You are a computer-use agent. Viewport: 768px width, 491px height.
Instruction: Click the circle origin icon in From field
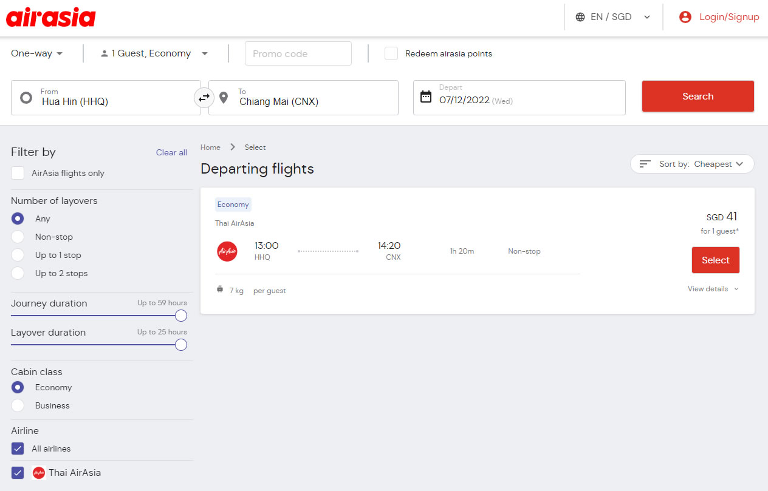26,98
